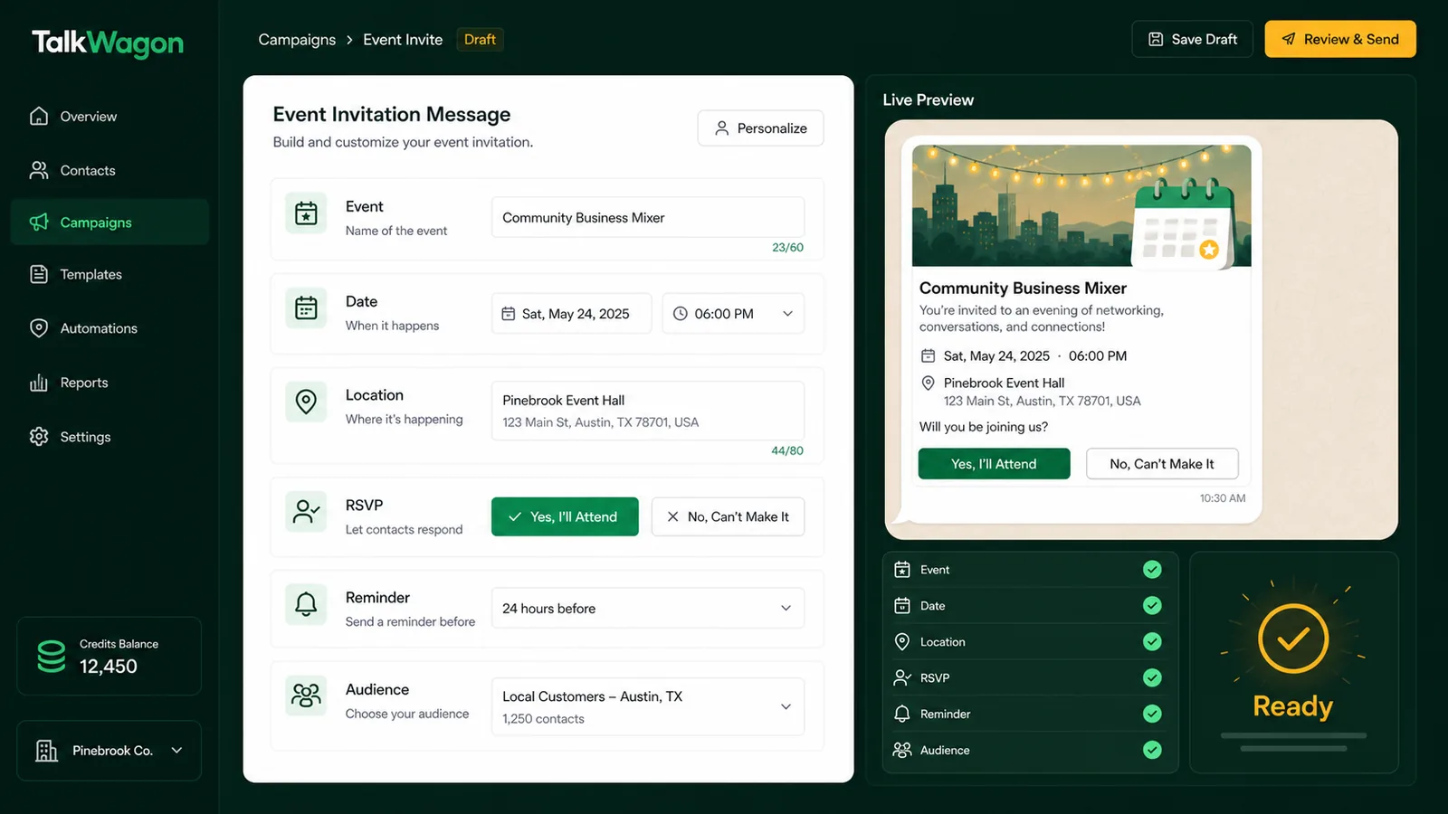Toggle the Reminder completed checkmark
This screenshot has width=1448, height=814.
[x=1152, y=714]
